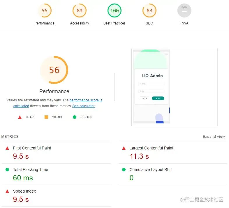The image size is (229, 208).
Task: Select the Accessibility category label
Action: point(80,23)
